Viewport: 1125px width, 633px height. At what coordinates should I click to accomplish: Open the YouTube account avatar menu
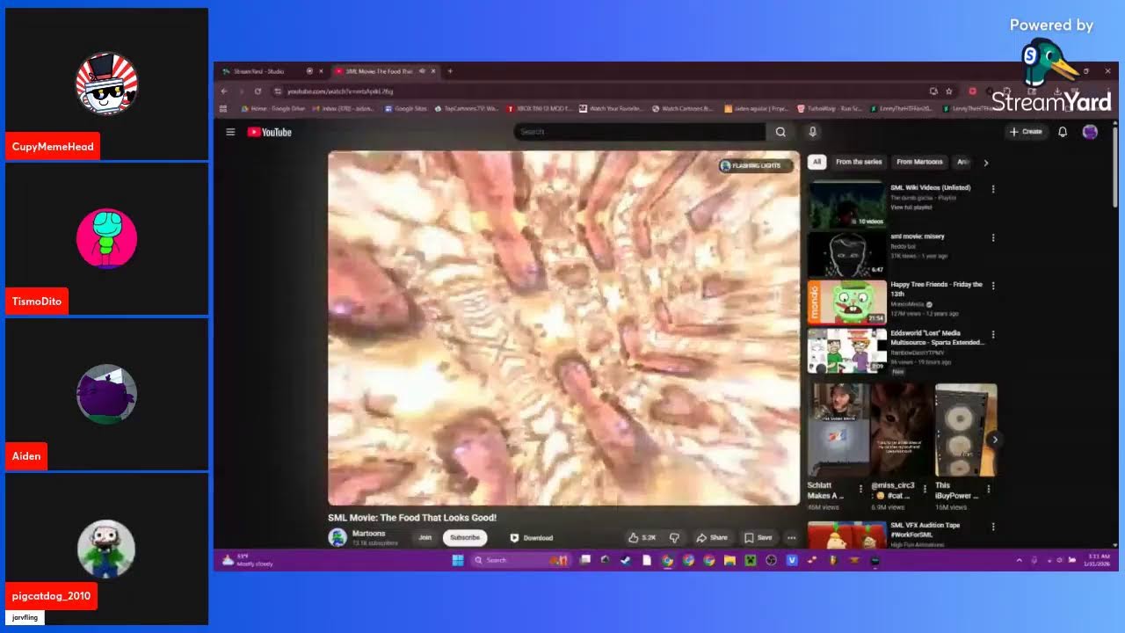pos(1090,132)
